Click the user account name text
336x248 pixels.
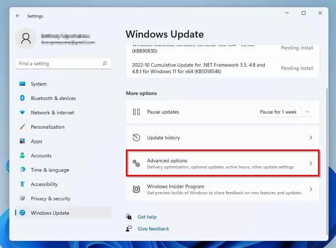point(65,35)
